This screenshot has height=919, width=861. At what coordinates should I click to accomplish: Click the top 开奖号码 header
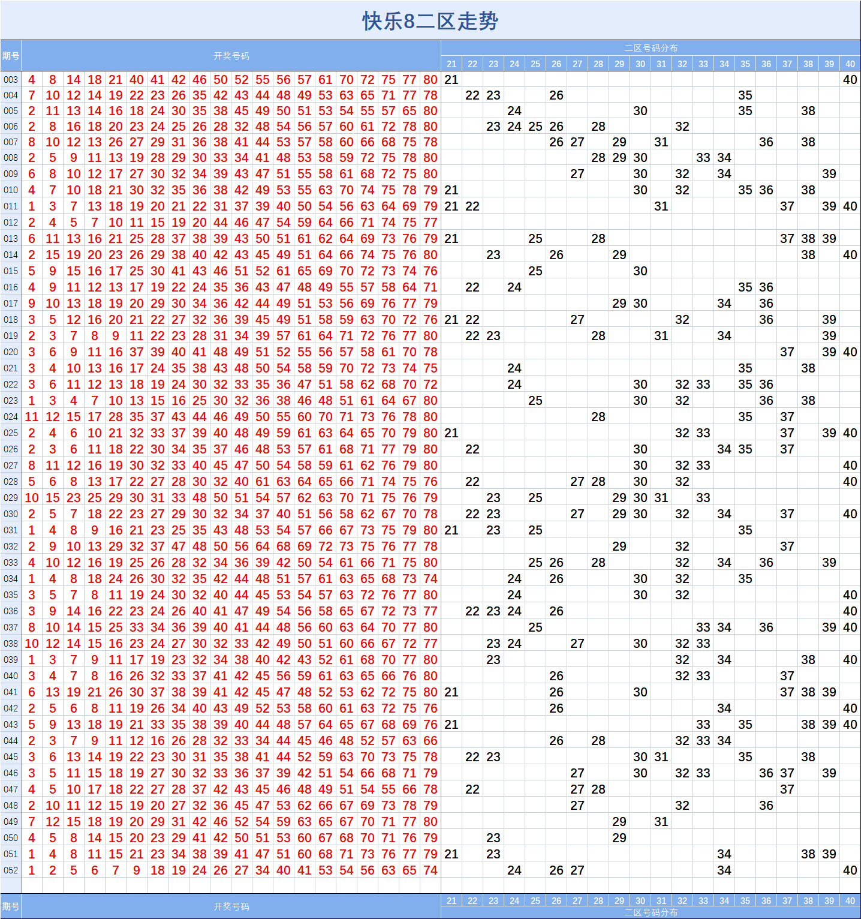(x=231, y=56)
